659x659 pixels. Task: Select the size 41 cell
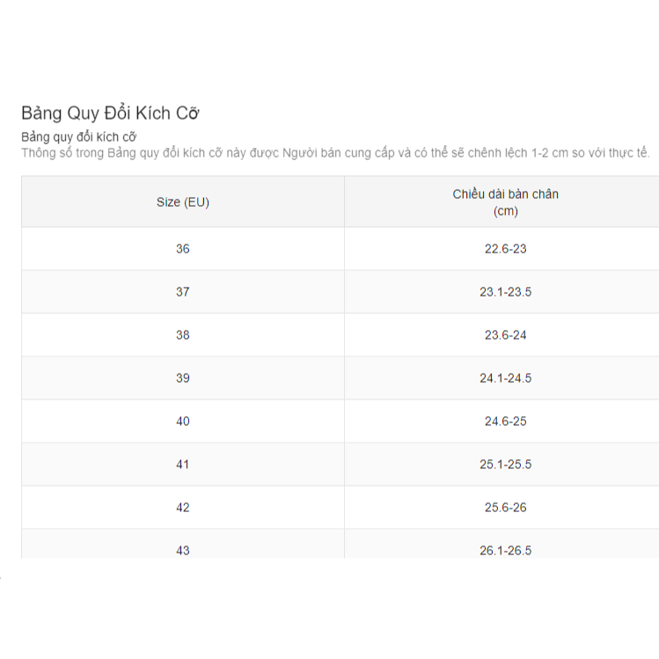tap(183, 465)
